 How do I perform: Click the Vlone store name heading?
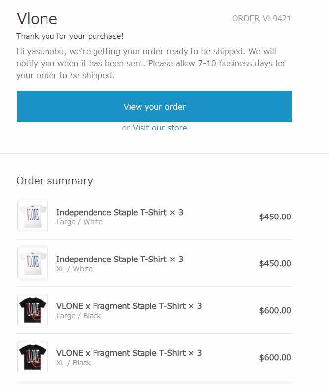(x=37, y=19)
